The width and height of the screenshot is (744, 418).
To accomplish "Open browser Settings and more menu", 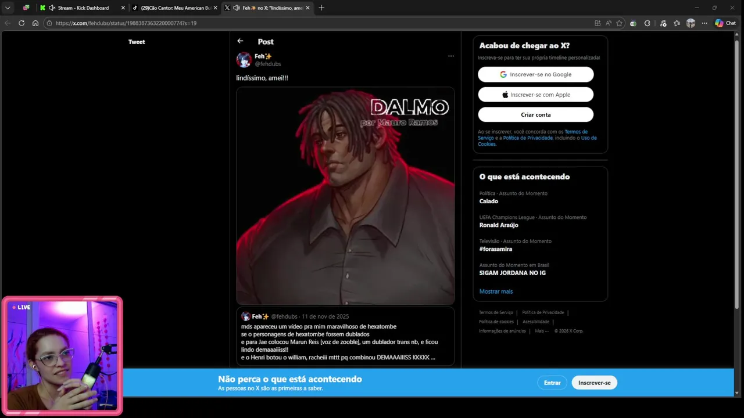I will pos(704,23).
